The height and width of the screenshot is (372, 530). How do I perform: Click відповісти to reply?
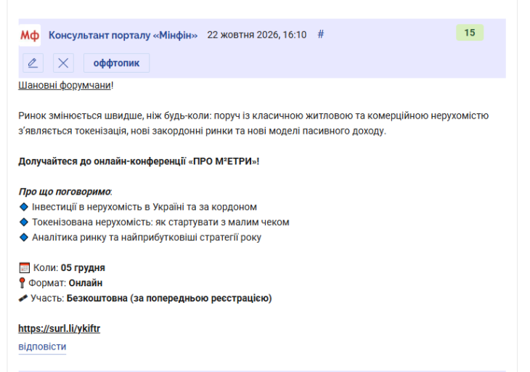[42, 347]
